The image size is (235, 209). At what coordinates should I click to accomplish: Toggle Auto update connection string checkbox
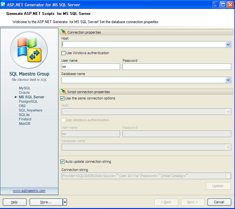[62, 162]
